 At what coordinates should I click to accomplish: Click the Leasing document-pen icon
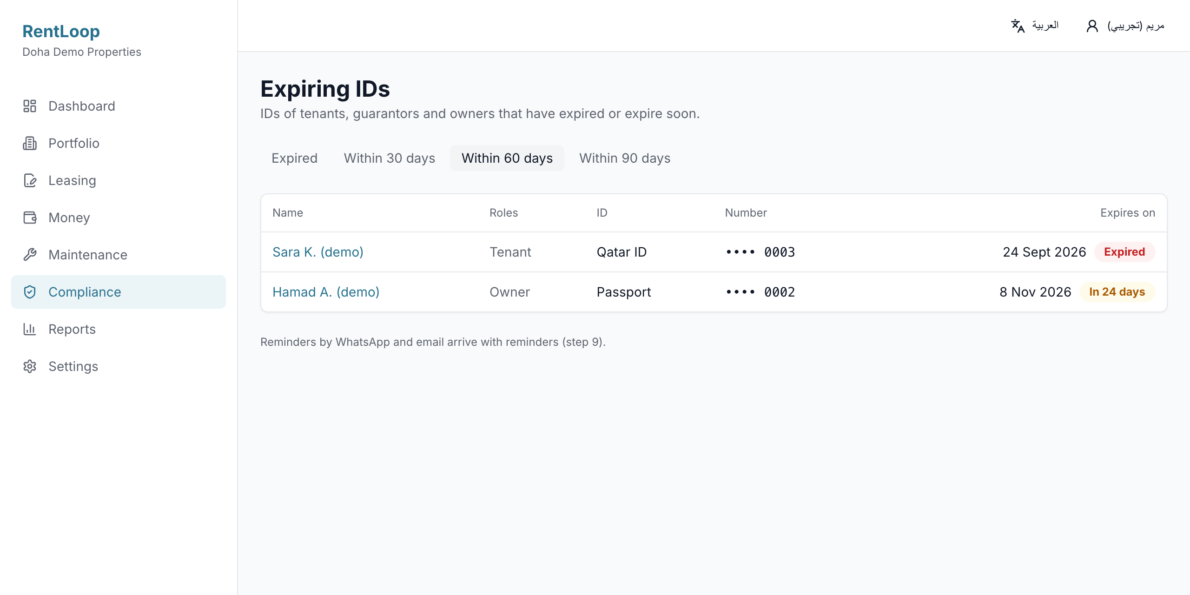pos(30,180)
